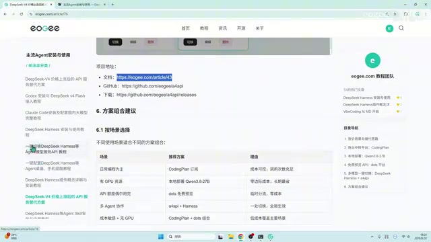
Task: Open the terminal icon in taskbar
Action: tap(261, 237)
